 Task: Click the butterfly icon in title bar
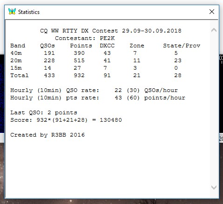(x=12, y=12)
